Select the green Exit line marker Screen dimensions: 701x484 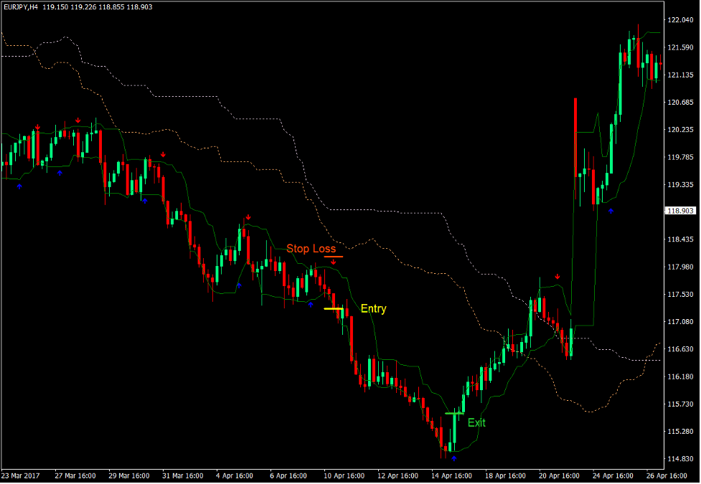click(453, 413)
